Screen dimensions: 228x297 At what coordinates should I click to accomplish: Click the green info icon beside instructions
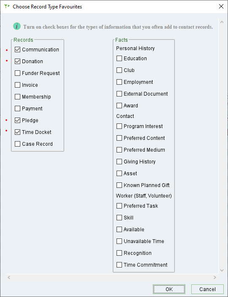point(17,26)
